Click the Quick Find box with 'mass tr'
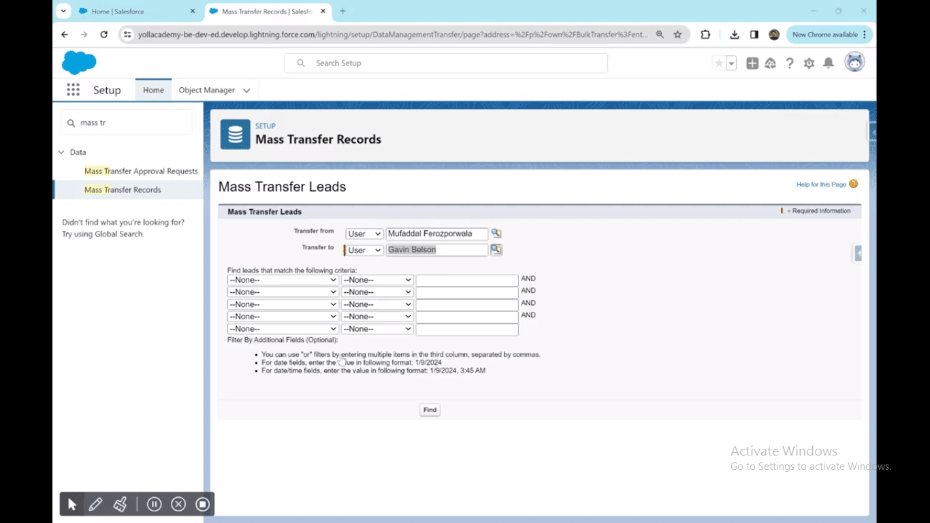Viewport: 930px width, 523px height. [127, 123]
